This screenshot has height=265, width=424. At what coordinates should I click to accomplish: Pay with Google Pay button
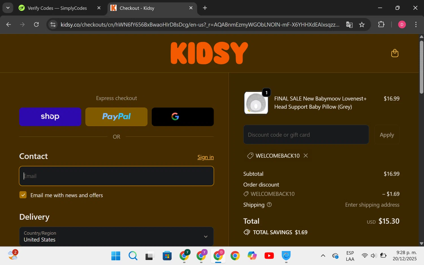point(183,117)
